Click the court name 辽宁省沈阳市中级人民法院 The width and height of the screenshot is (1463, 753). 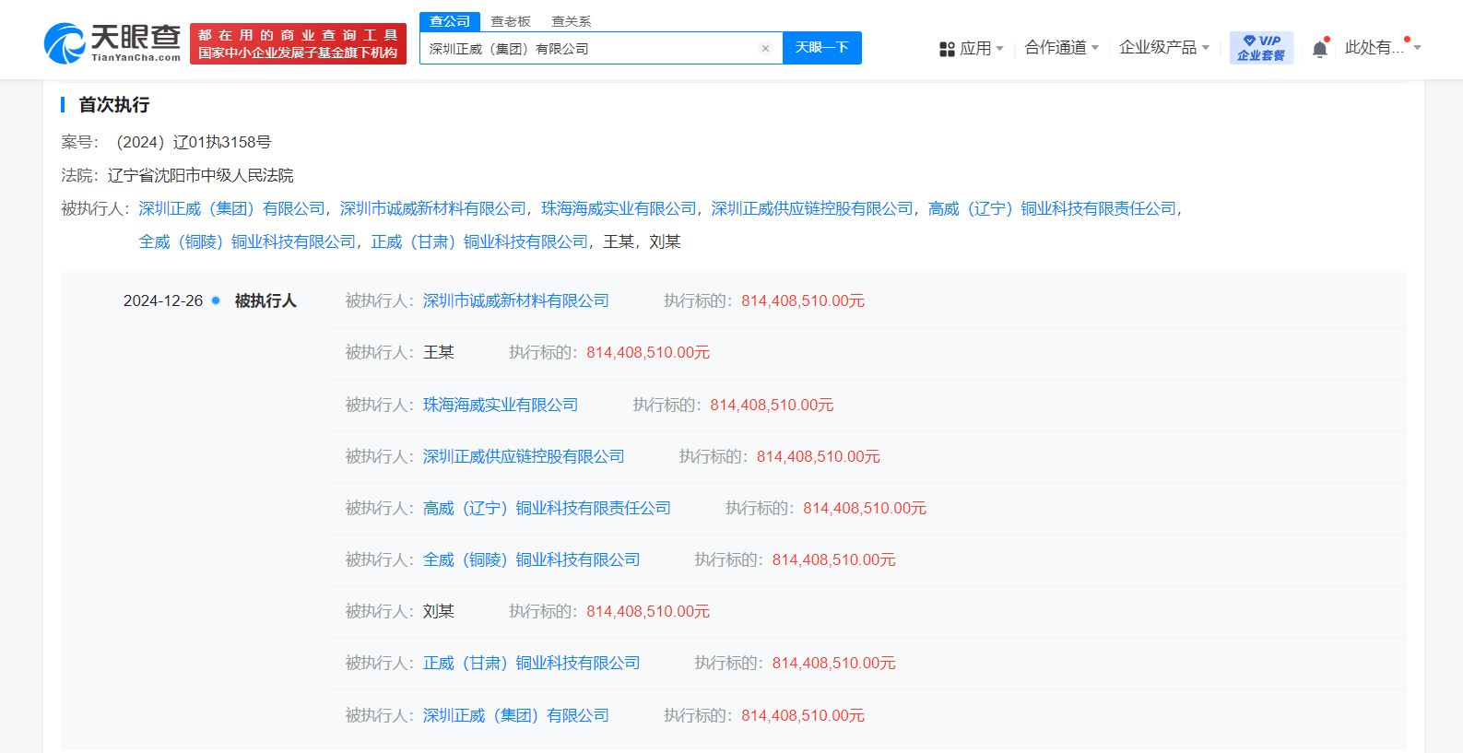click(200, 176)
